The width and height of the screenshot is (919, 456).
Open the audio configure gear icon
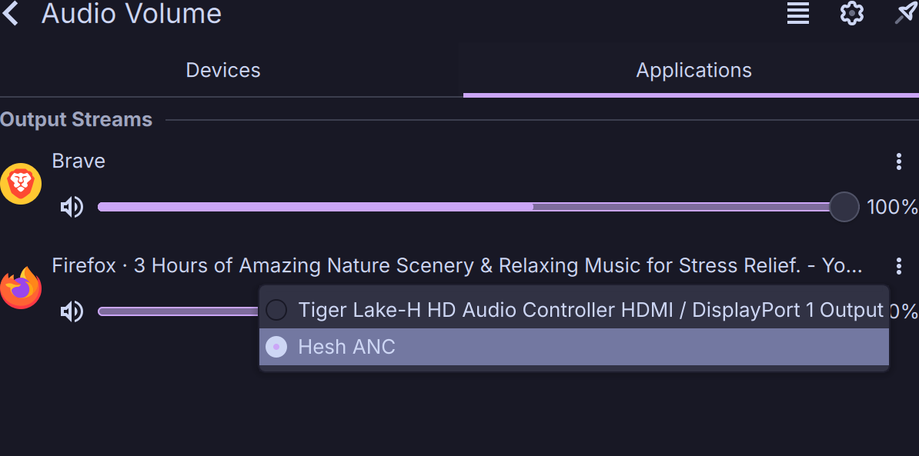pyautogui.click(x=852, y=13)
